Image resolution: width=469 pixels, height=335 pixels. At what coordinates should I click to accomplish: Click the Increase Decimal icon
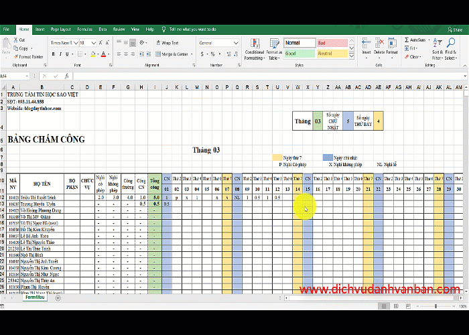[x=229, y=54]
